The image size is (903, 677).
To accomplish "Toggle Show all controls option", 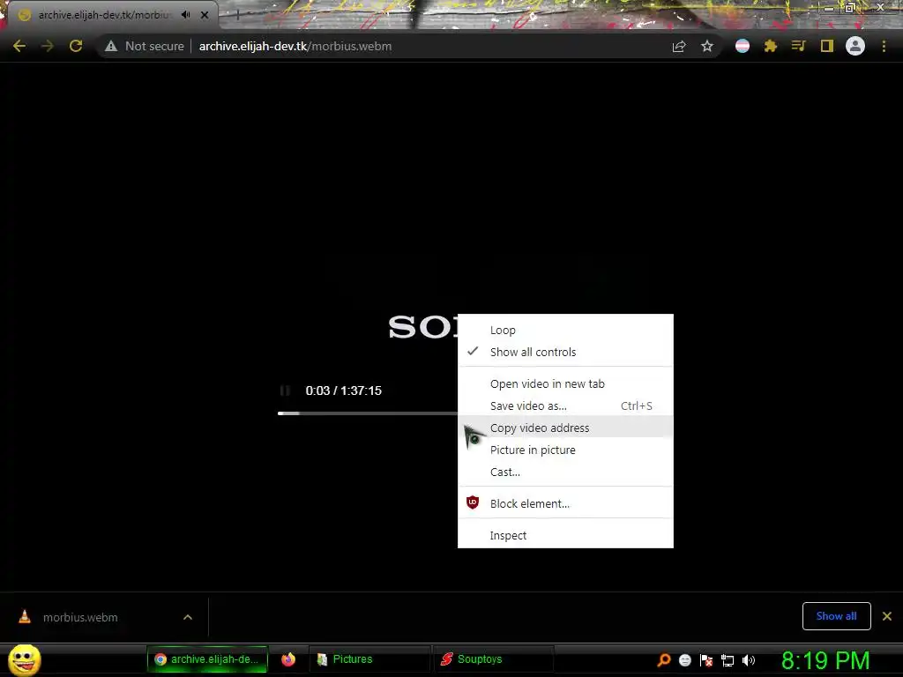I will tap(565, 352).
